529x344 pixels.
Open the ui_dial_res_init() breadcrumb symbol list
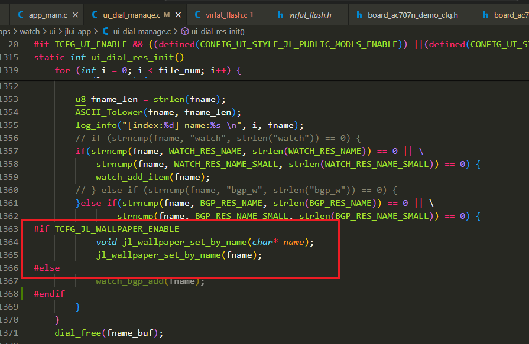click(x=218, y=32)
